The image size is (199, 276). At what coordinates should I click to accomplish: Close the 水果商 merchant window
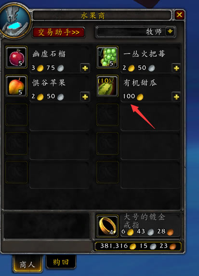click(x=179, y=14)
